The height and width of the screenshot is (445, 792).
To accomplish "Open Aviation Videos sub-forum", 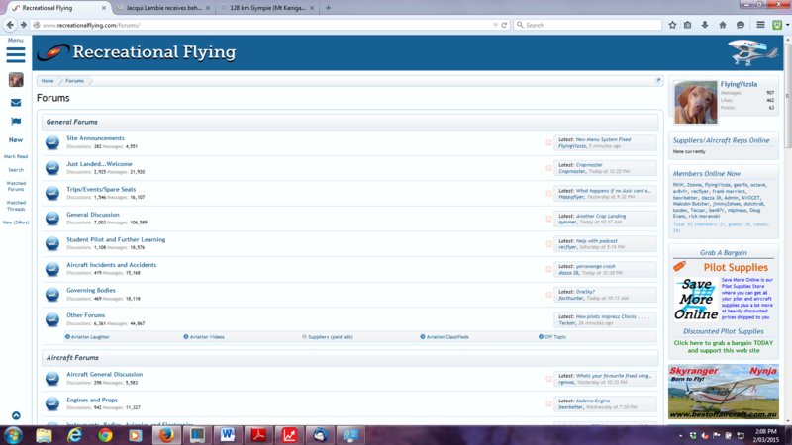I will coord(207,337).
